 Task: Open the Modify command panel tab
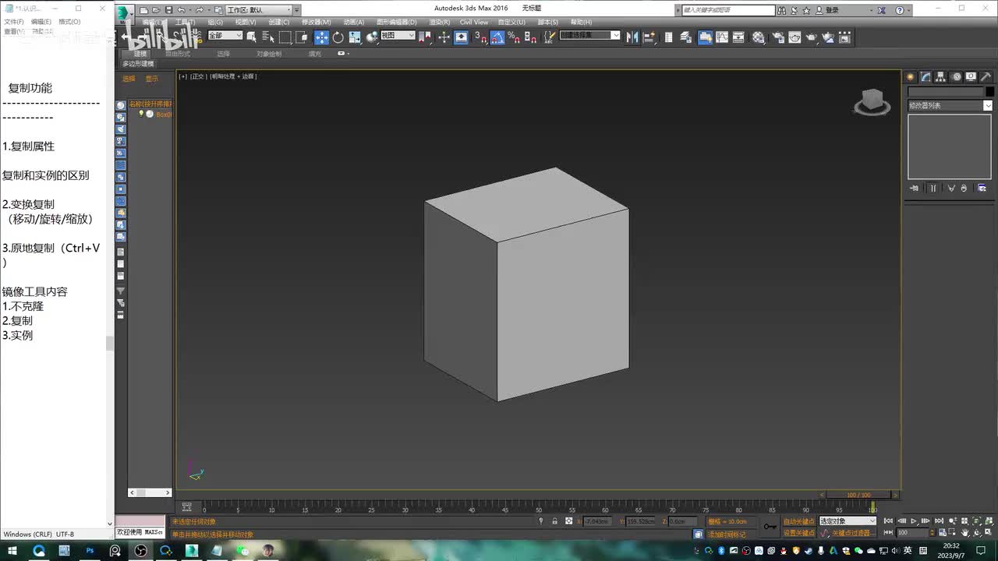pyautogui.click(x=925, y=76)
